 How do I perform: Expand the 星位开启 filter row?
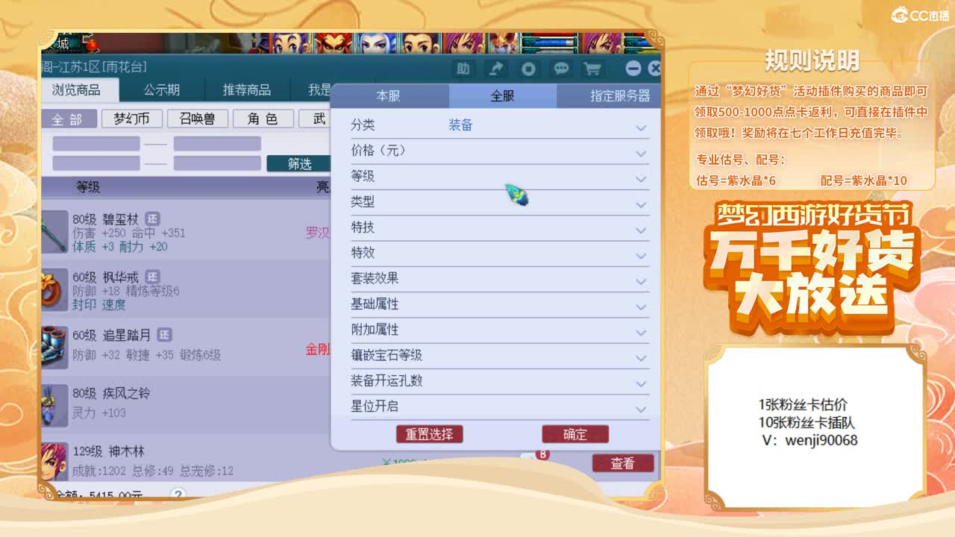pyautogui.click(x=641, y=409)
